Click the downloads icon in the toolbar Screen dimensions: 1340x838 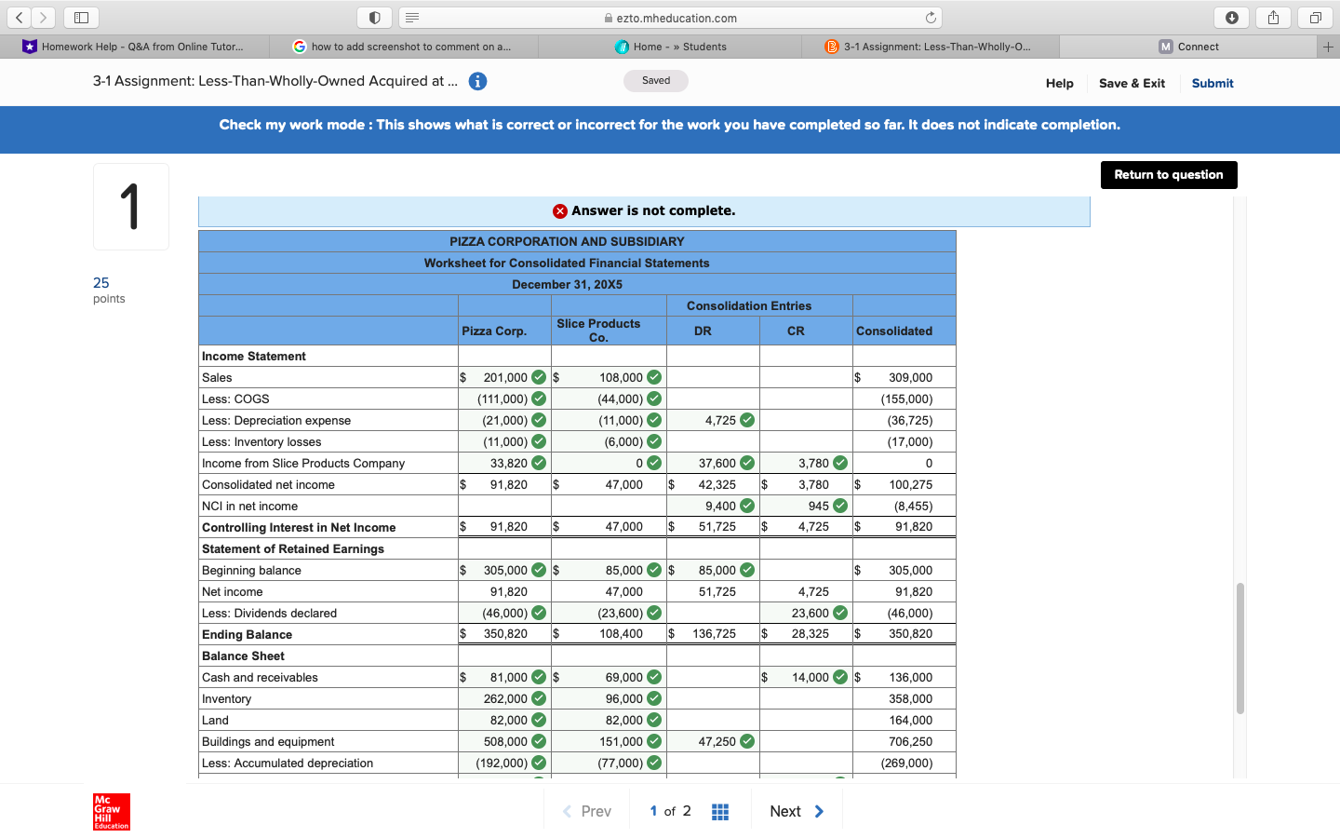[1231, 16]
